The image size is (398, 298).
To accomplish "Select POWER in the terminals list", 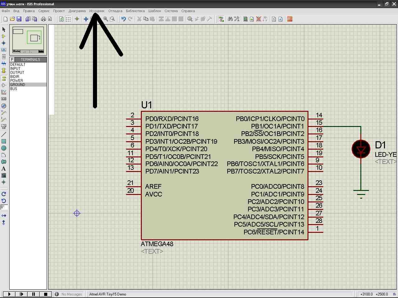I will [16, 81].
